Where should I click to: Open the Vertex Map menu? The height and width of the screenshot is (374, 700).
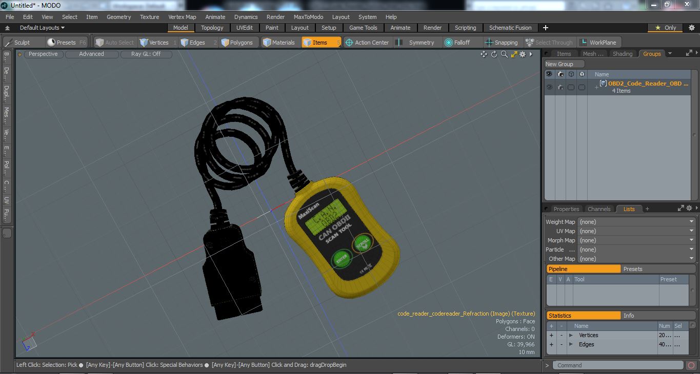[x=182, y=17]
